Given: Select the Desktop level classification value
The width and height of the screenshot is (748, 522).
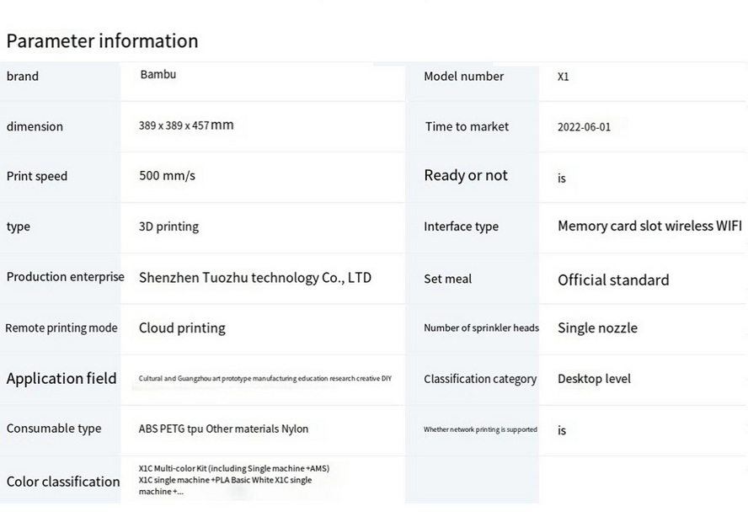Looking at the screenshot, I should [x=594, y=379].
